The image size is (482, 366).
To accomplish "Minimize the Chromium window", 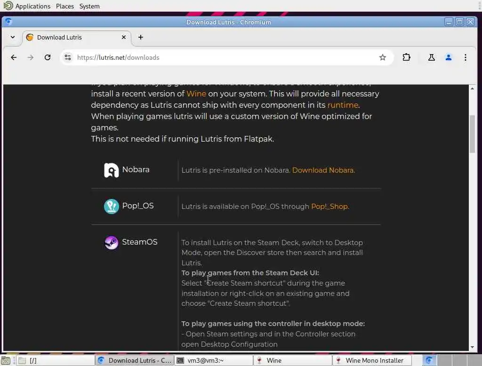I will tap(449, 22).
